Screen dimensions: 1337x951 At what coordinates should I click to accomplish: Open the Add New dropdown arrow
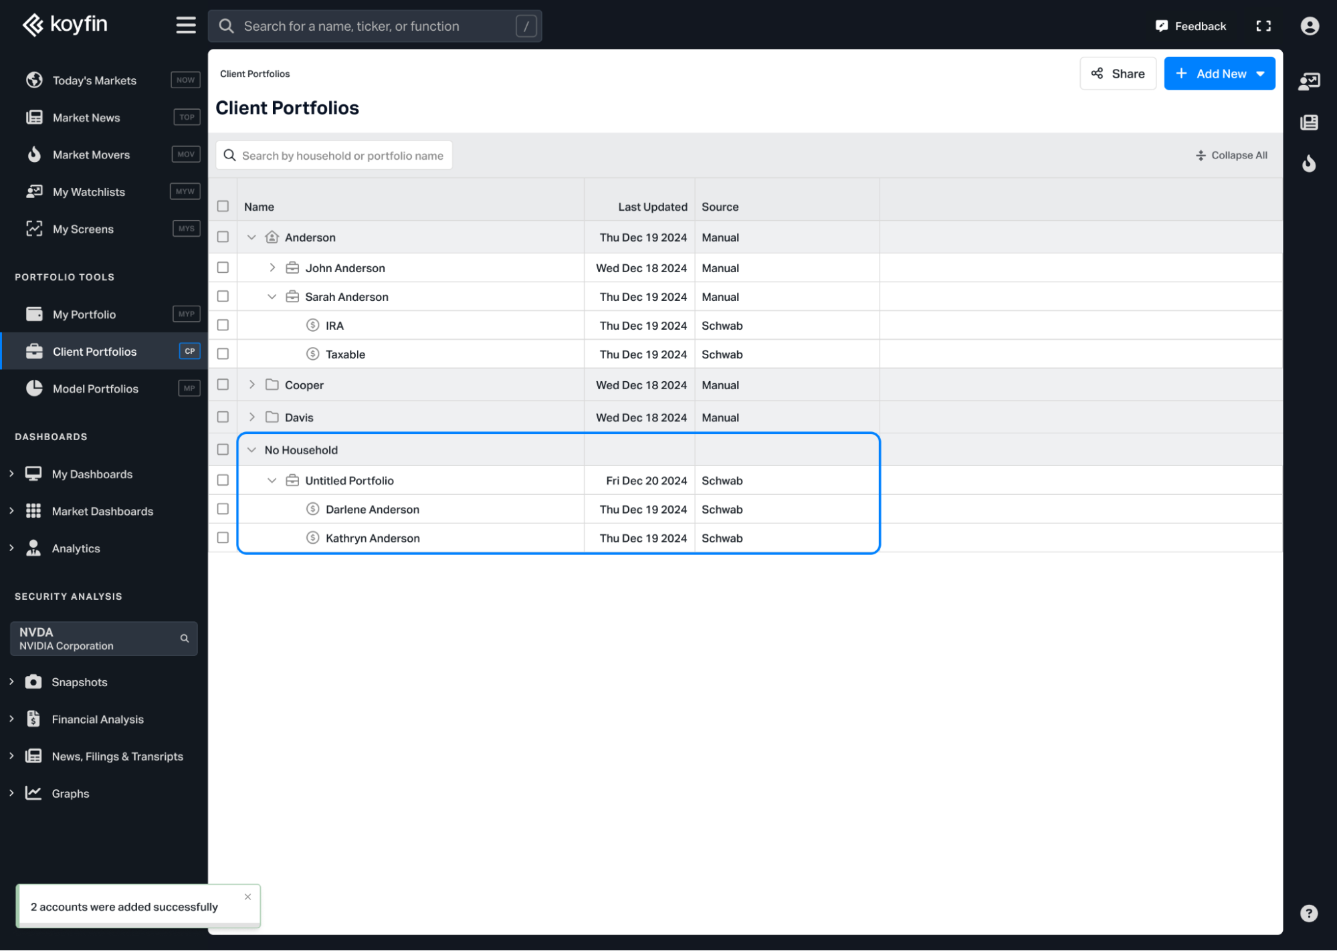tap(1260, 74)
